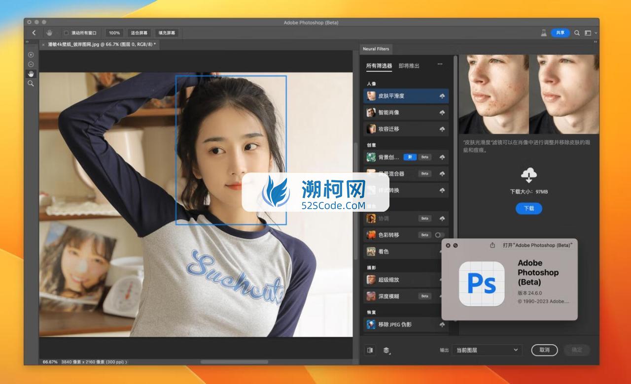This screenshot has height=384, width=631.
Task: Click the 3840 像素 x 2160 像素 status text
Action: (92, 362)
